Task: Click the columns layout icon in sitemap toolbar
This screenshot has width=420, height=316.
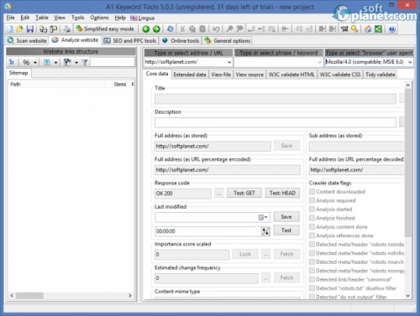Action: [x=47, y=62]
